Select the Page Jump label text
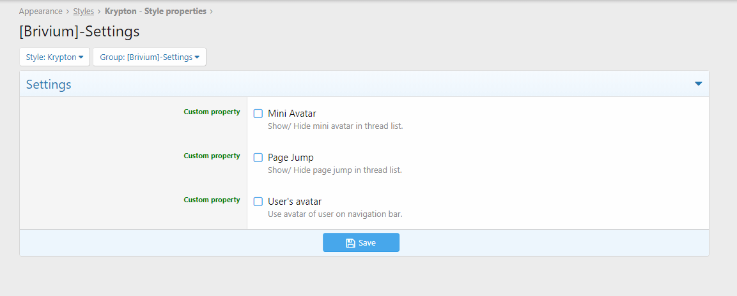 tap(290, 158)
